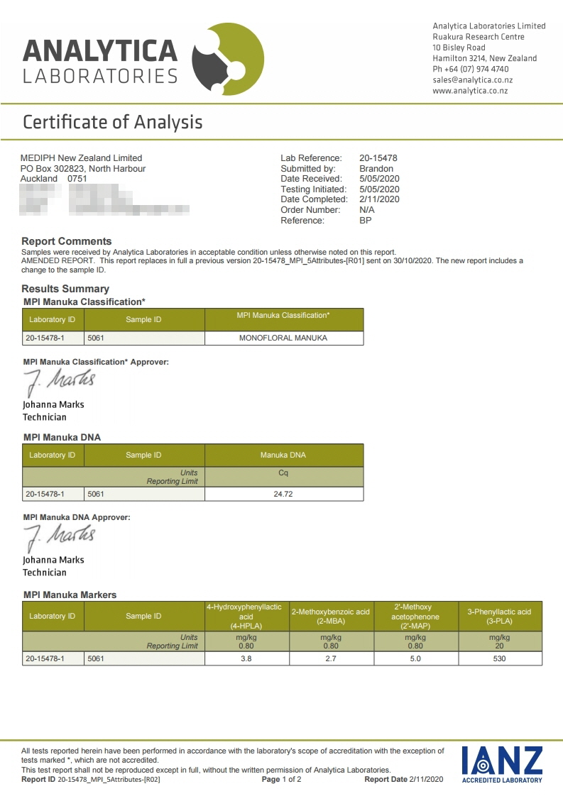The width and height of the screenshot is (563, 796).
Task: Select the 2'-MAP result '5.0'
Action: pos(415,658)
